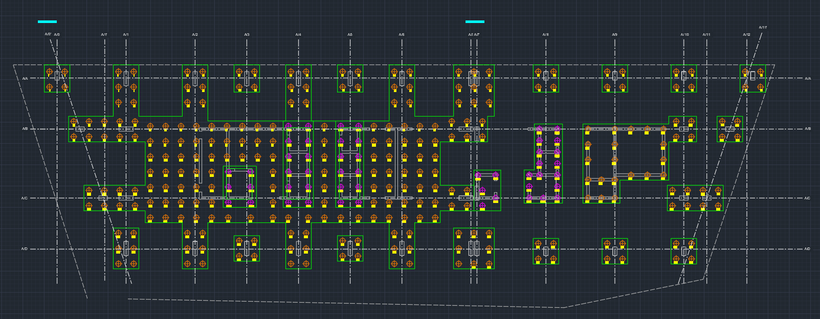Select the A/4 column axis label
Viewport: 820px width, 319px height.
[298, 35]
